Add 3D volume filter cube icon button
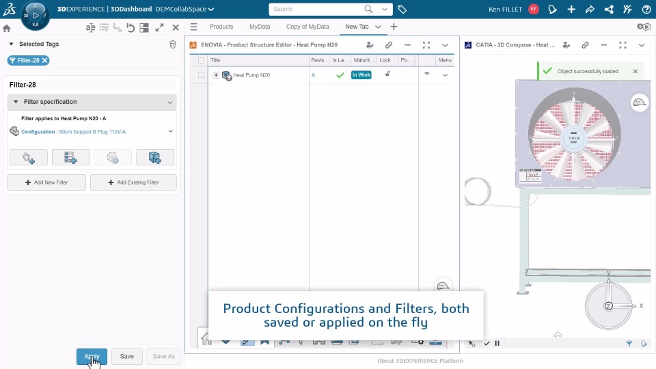The width and height of the screenshot is (656, 369). coord(155,157)
